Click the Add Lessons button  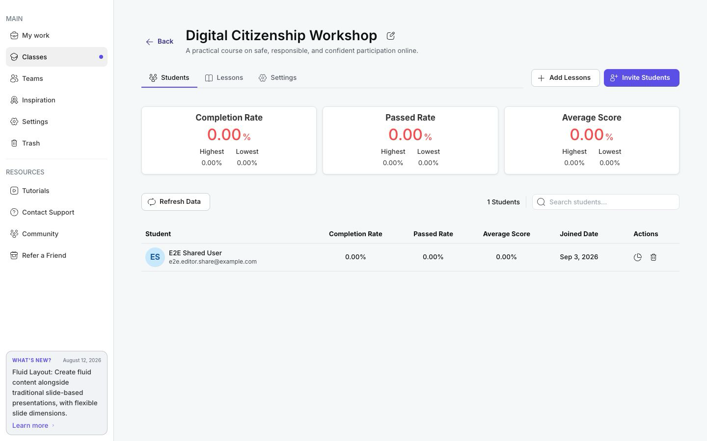565,78
